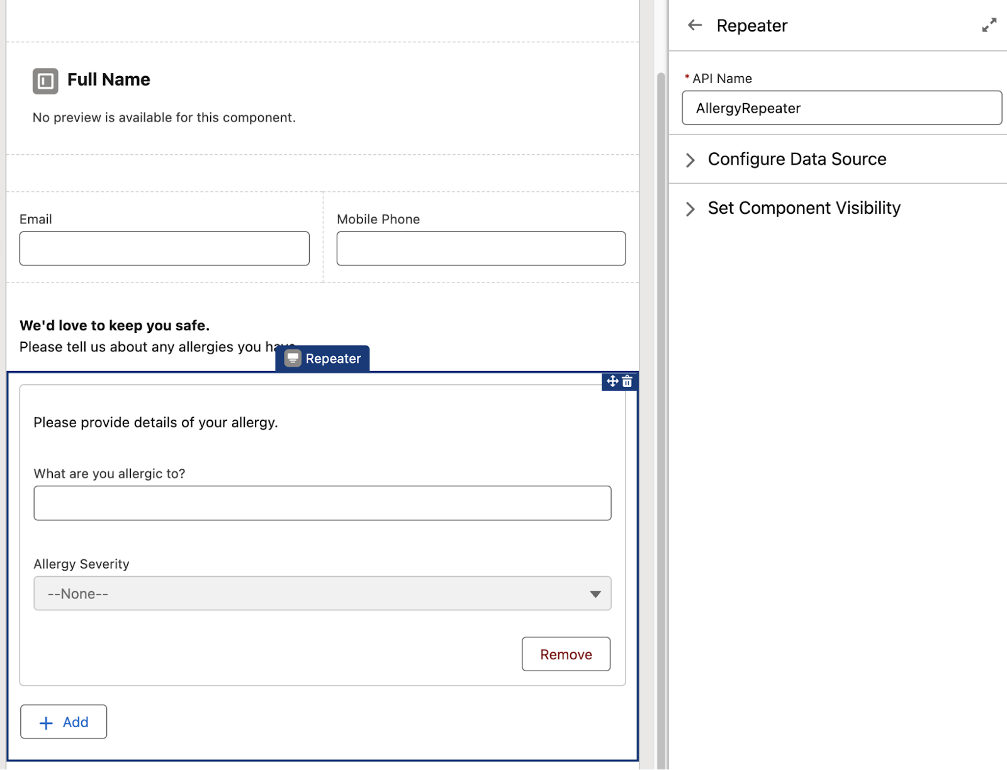Select the Full Name heading
The image size is (1007, 770).
(x=109, y=80)
